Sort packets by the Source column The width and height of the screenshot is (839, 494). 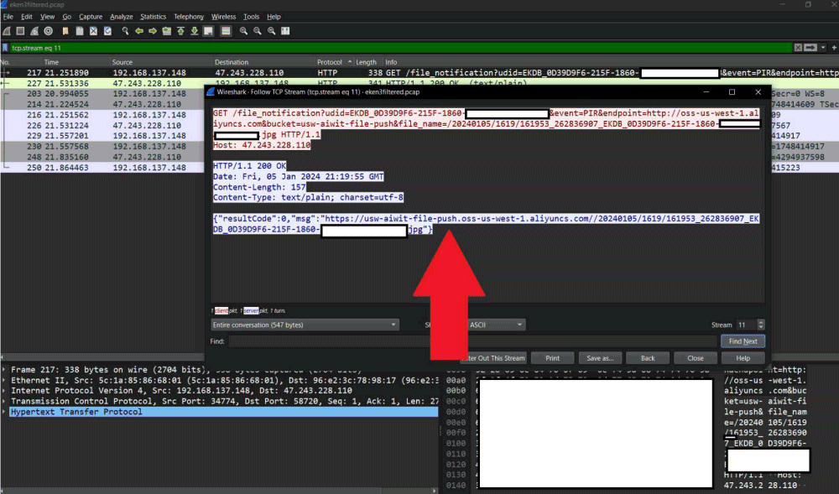tap(122, 62)
